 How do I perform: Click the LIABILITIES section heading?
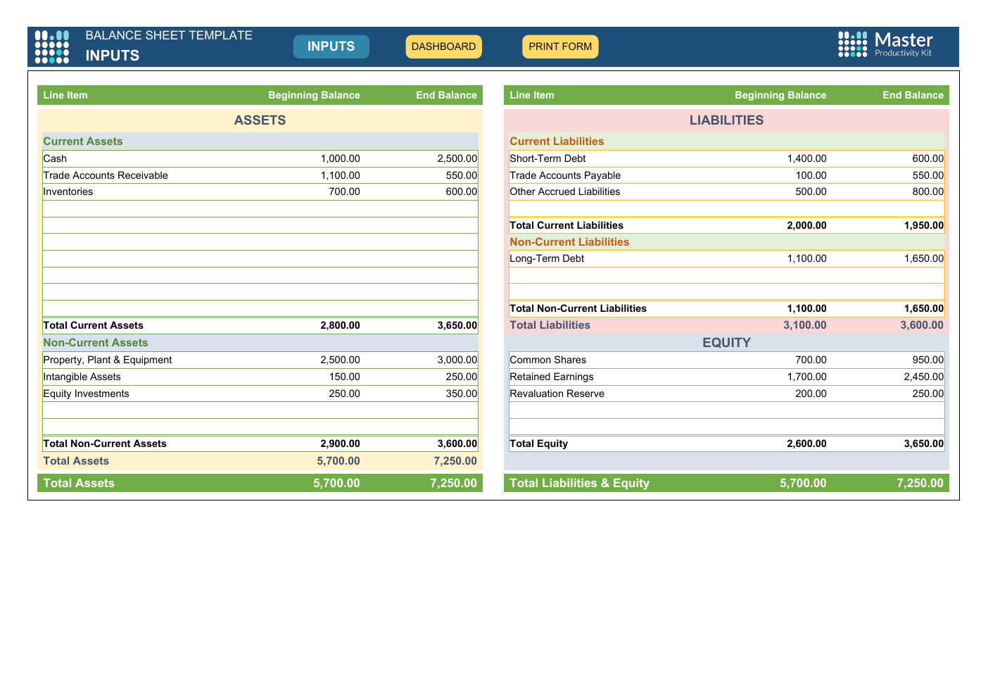pyautogui.click(x=726, y=120)
